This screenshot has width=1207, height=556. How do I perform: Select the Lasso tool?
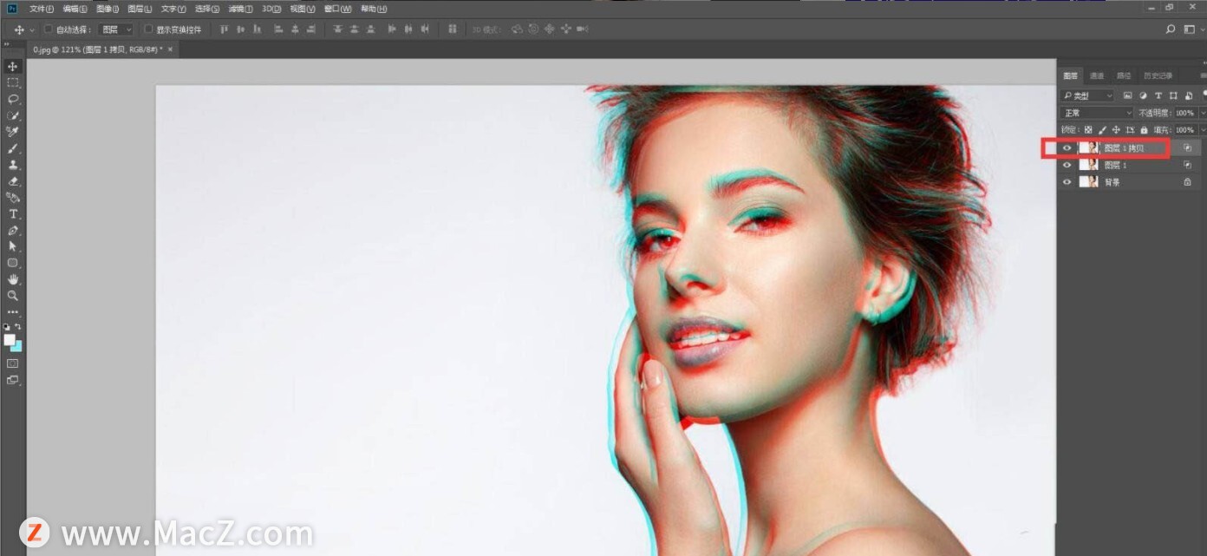[12, 99]
